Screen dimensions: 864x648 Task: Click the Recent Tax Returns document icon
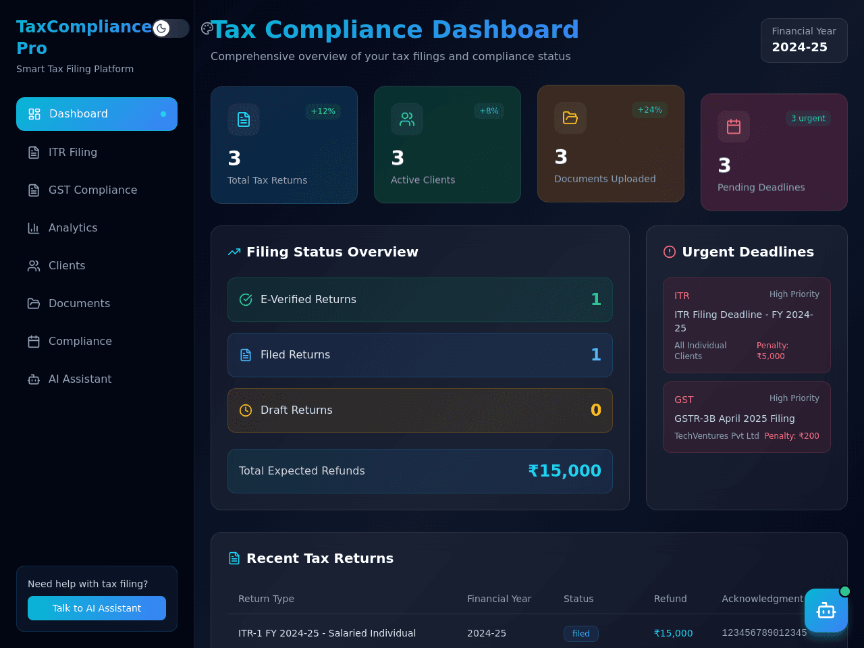(x=234, y=558)
